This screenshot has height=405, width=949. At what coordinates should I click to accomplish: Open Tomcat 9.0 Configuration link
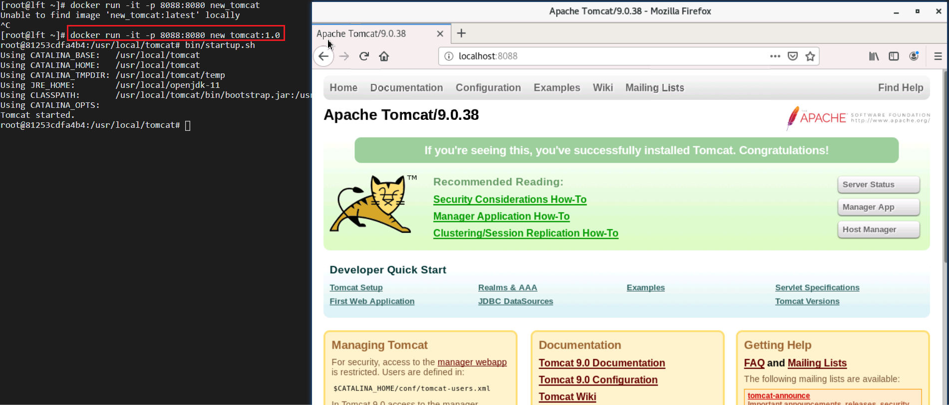click(598, 380)
